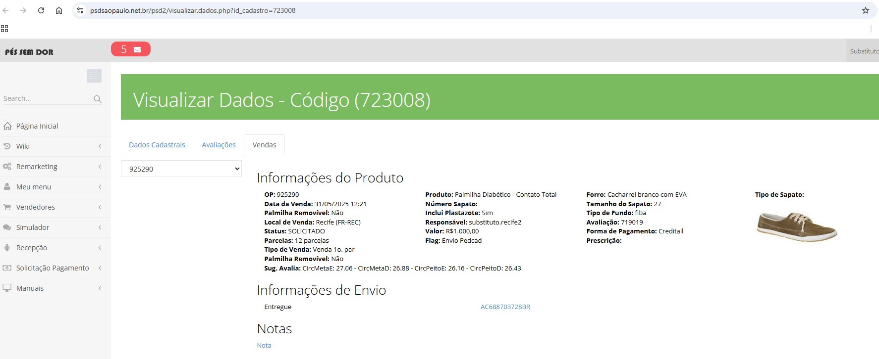Expand the Vendedores submenu chevron
The width and height of the screenshot is (879, 359).
pos(100,207)
